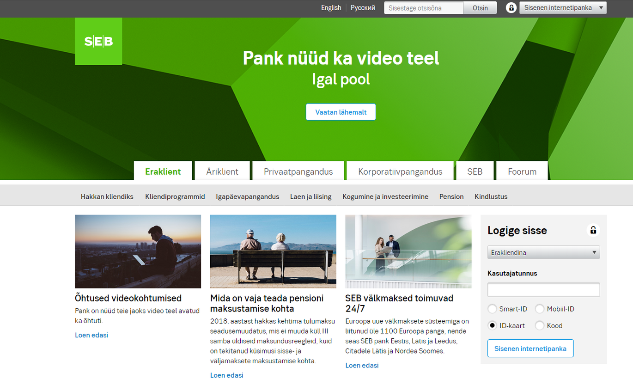This screenshot has width=633, height=379.
Task: Click the pensioni maksustamise kohta headline
Action: tap(267, 303)
